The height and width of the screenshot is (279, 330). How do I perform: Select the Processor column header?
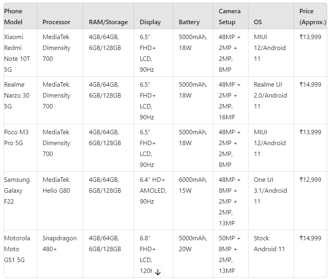point(60,16)
